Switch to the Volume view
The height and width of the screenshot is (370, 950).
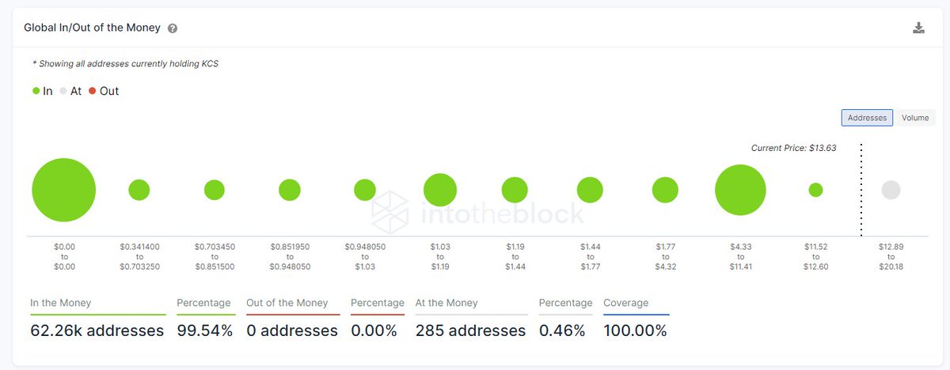pos(915,118)
